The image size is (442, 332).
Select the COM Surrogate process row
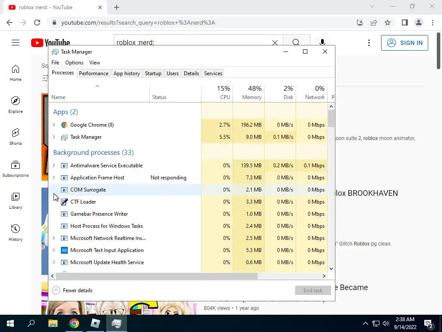coord(188,190)
